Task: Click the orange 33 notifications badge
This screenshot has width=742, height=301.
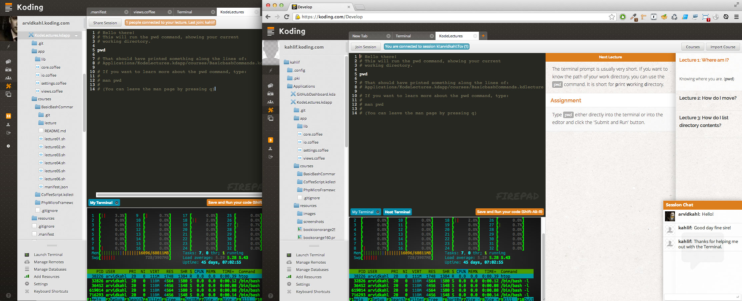Action: (9, 116)
